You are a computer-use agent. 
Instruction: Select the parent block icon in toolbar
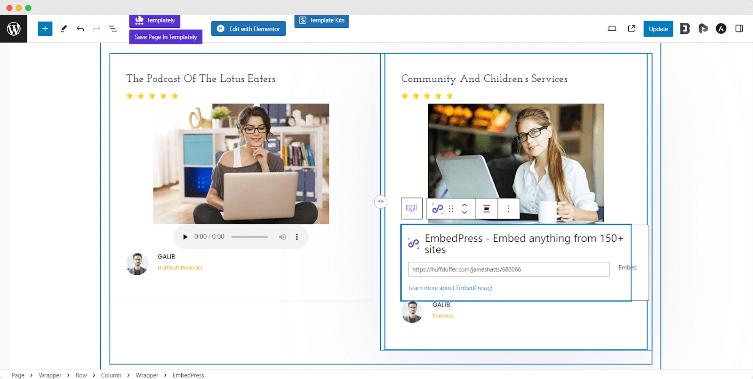[412, 208]
